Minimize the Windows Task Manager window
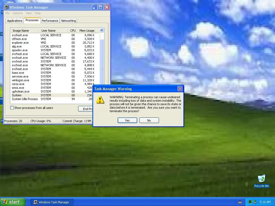This screenshot has height=206, width=275. [94, 7]
